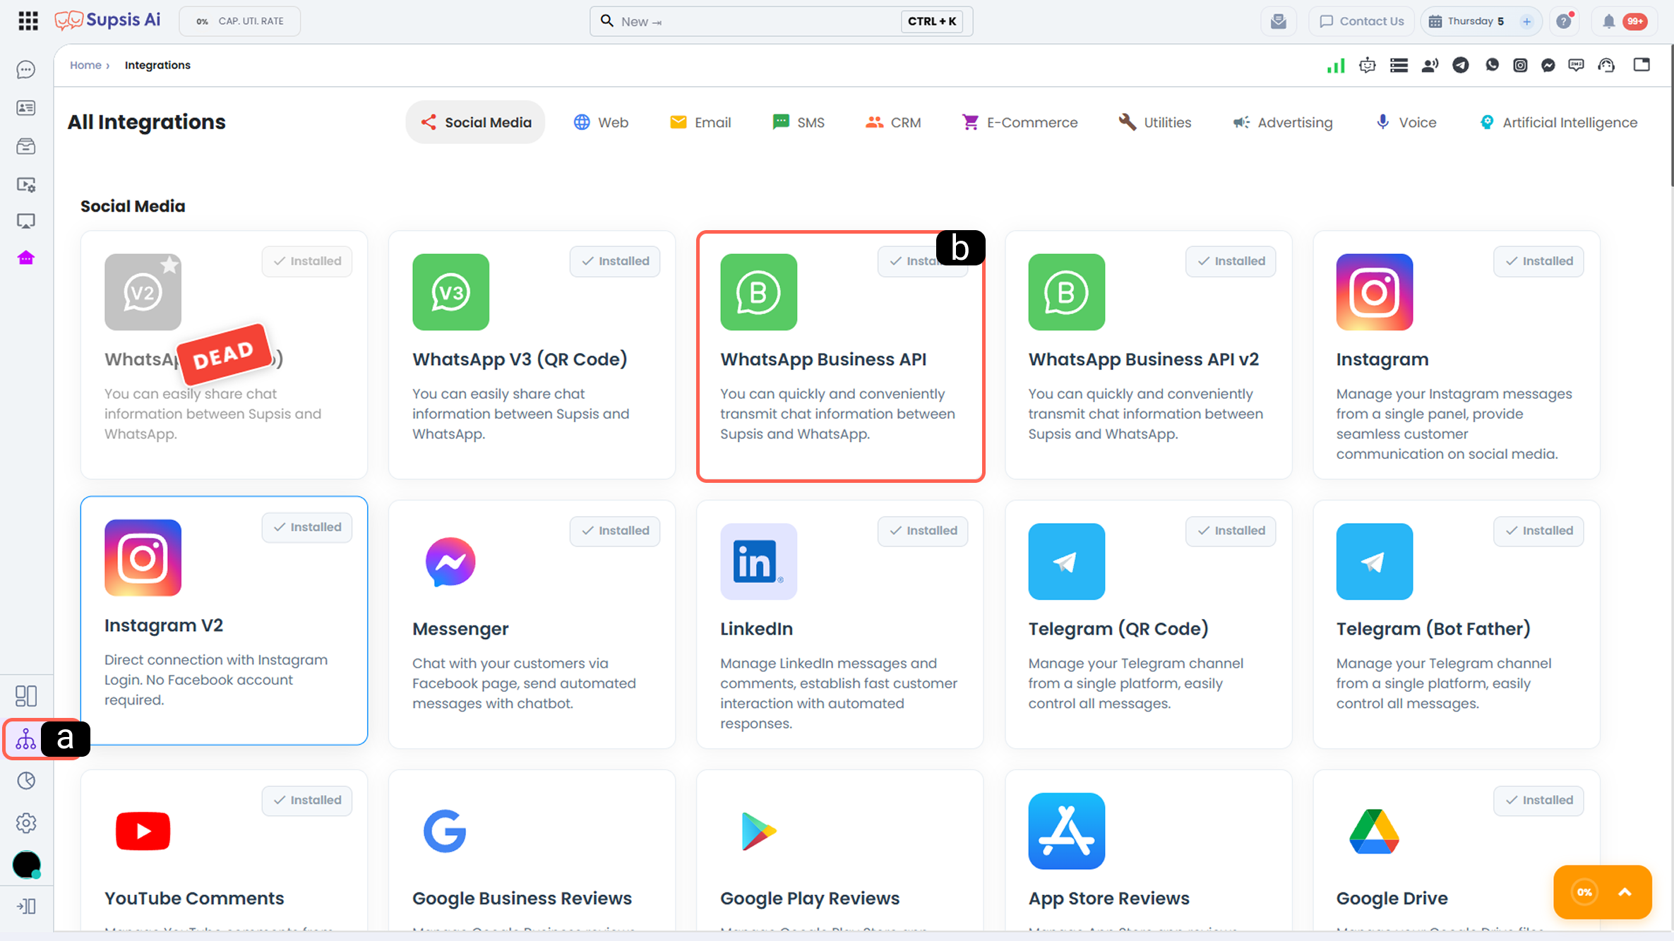Click the Messenger icon in header row
The width and height of the screenshot is (1674, 941).
(x=1548, y=66)
